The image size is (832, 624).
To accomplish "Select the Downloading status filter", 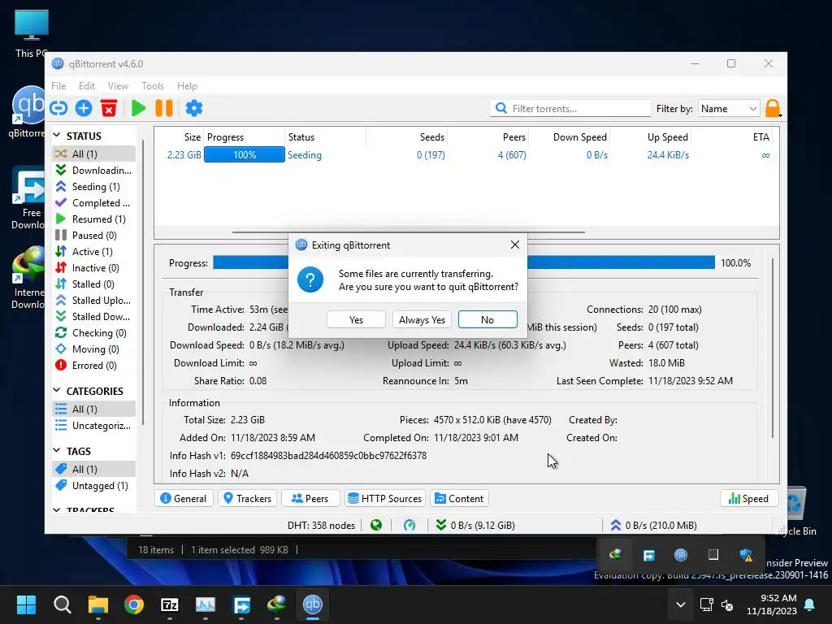I will (x=94, y=171).
